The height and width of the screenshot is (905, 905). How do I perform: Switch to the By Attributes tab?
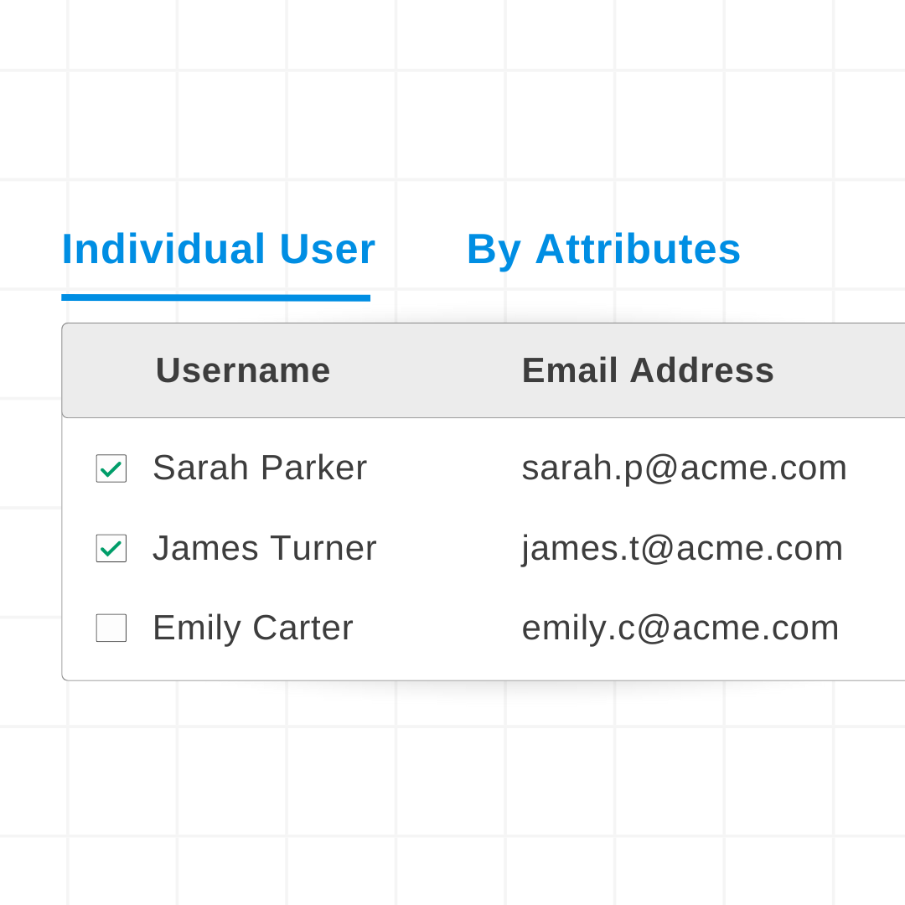click(603, 250)
